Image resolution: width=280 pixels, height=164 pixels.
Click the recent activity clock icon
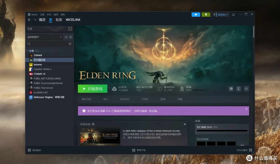pos(66,37)
